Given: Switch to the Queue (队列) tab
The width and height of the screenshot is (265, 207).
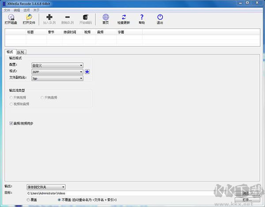Looking at the screenshot, I should tap(21, 52).
